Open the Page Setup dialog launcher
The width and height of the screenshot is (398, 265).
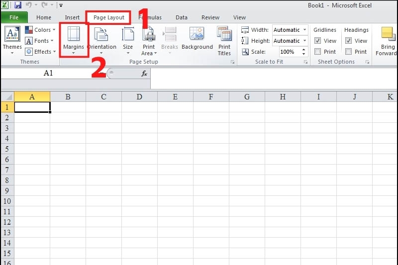click(x=232, y=62)
